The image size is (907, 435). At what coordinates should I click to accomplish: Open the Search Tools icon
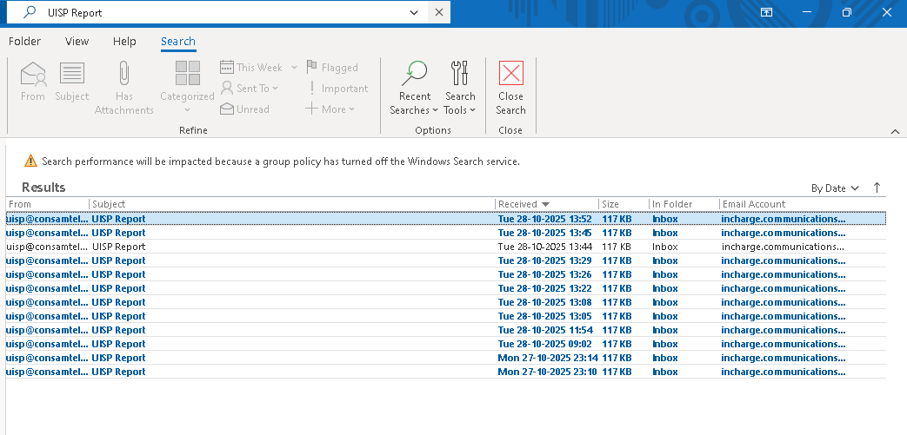tap(460, 73)
